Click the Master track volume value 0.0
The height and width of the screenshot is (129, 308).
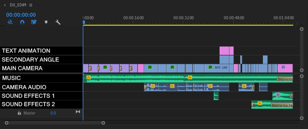tap(53, 113)
